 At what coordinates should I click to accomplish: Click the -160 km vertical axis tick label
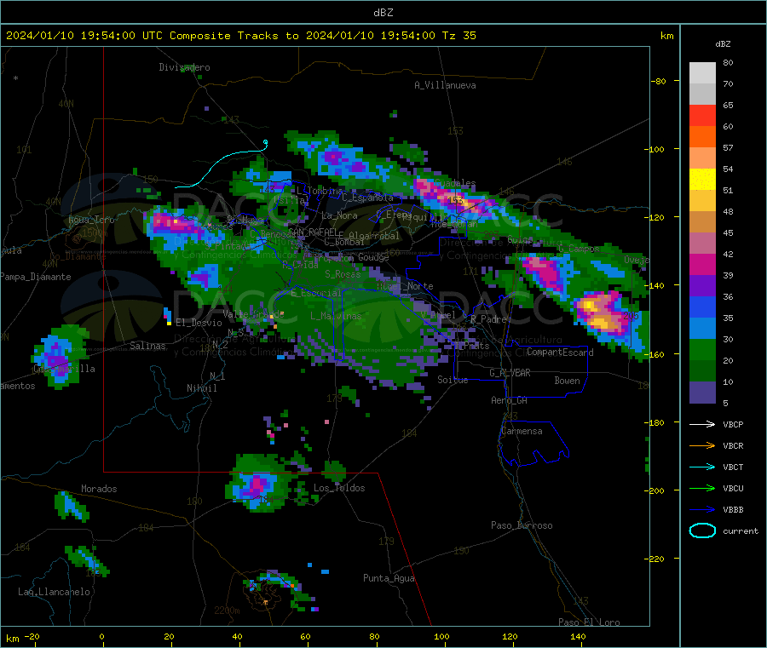(655, 354)
